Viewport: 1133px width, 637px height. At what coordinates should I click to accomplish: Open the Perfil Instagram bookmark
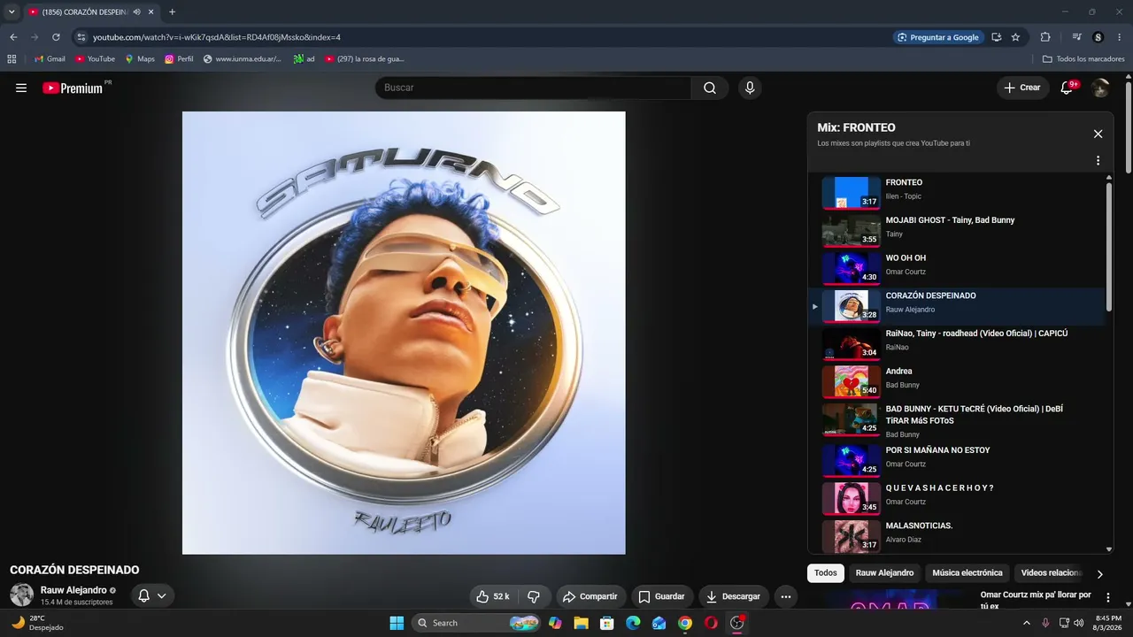(x=179, y=59)
